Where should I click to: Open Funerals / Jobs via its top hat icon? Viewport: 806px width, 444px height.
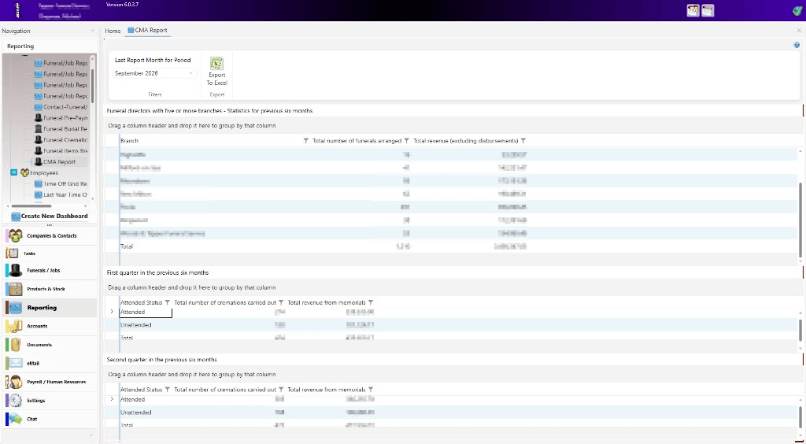(16, 270)
